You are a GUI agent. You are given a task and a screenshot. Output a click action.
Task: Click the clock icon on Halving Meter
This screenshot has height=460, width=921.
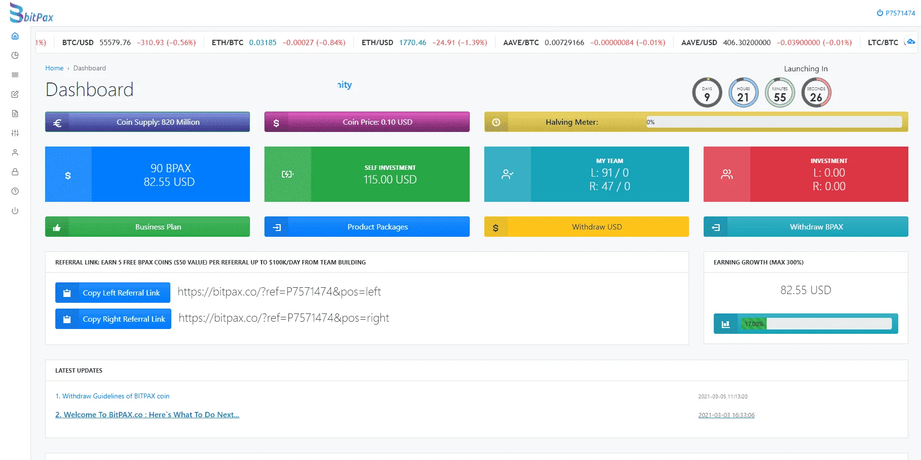496,122
